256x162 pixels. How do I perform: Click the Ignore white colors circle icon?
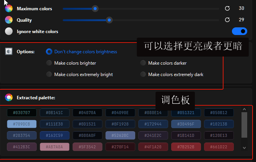click(x=9, y=32)
